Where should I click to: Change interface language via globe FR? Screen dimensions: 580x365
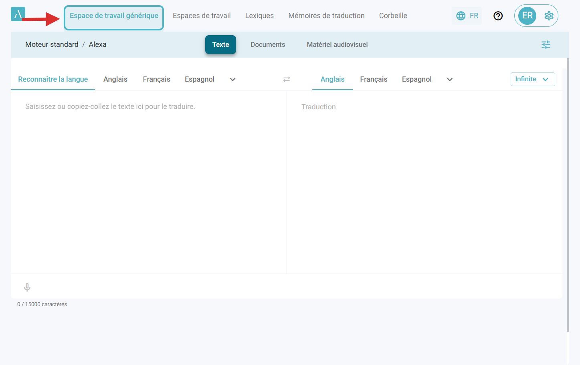(467, 16)
